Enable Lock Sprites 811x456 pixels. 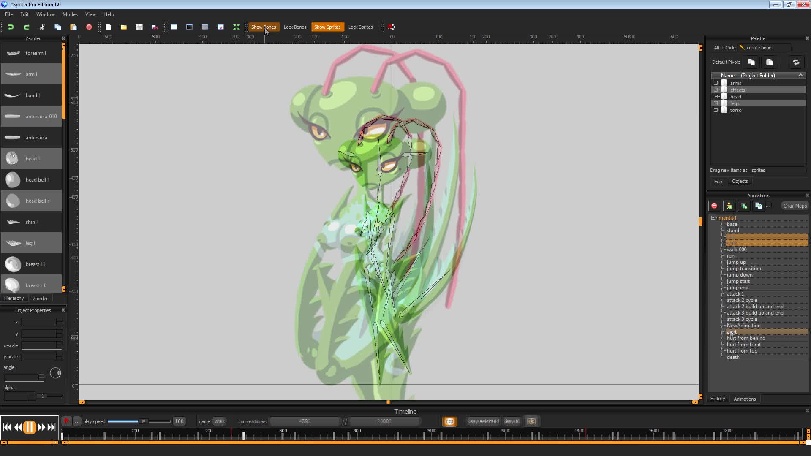(360, 27)
